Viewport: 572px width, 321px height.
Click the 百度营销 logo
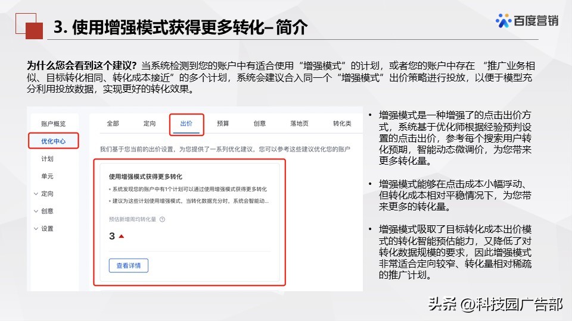[x=527, y=21]
